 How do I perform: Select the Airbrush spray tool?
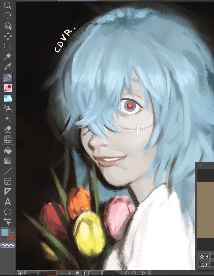point(8,109)
